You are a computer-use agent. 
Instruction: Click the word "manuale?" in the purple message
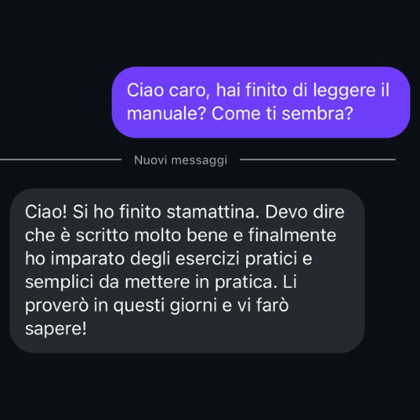(166, 113)
